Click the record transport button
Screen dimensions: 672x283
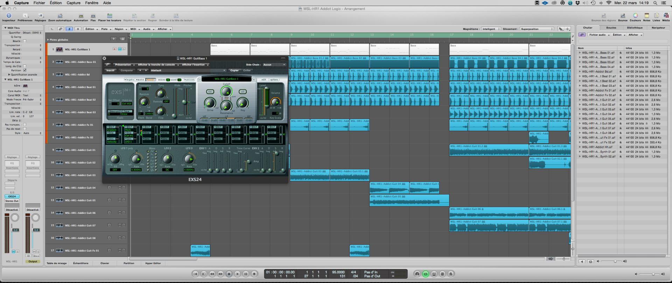254,274
